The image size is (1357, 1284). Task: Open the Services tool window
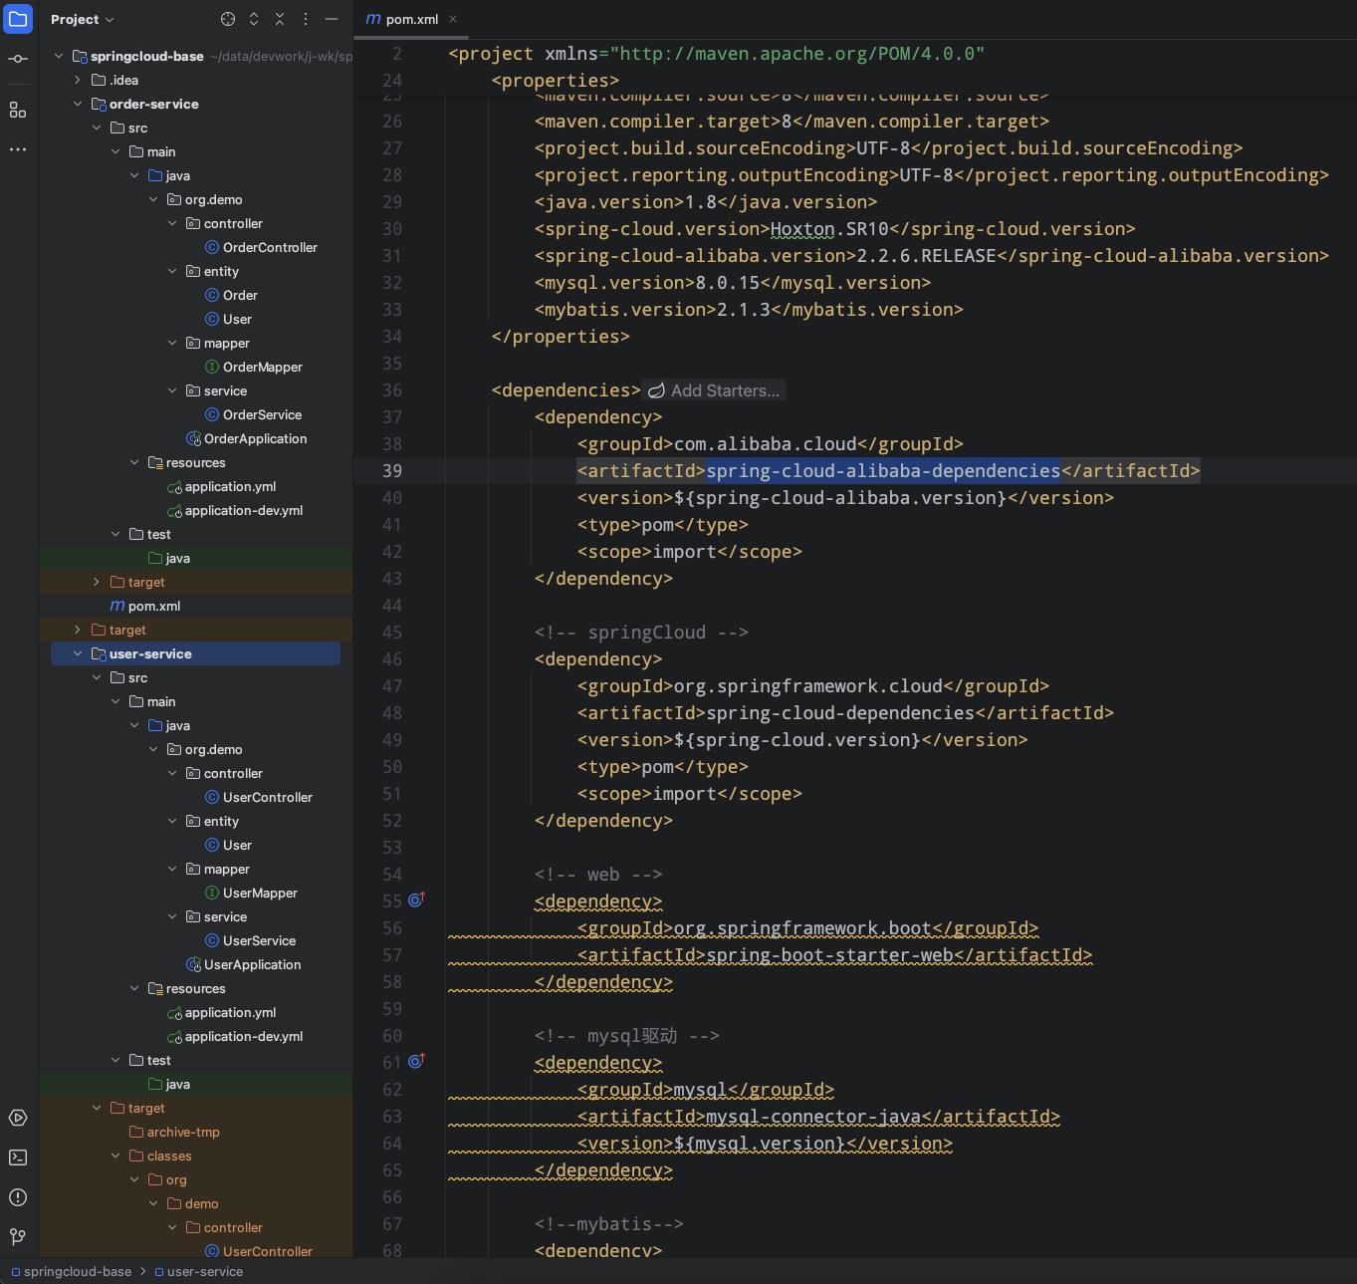pos(18,1118)
